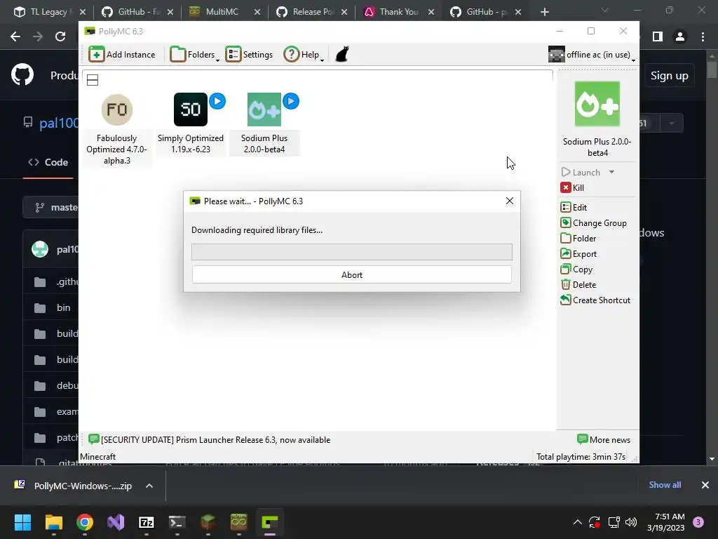
Task: Open the bin folder in GitHub repo
Action: [x=64, y=308]
